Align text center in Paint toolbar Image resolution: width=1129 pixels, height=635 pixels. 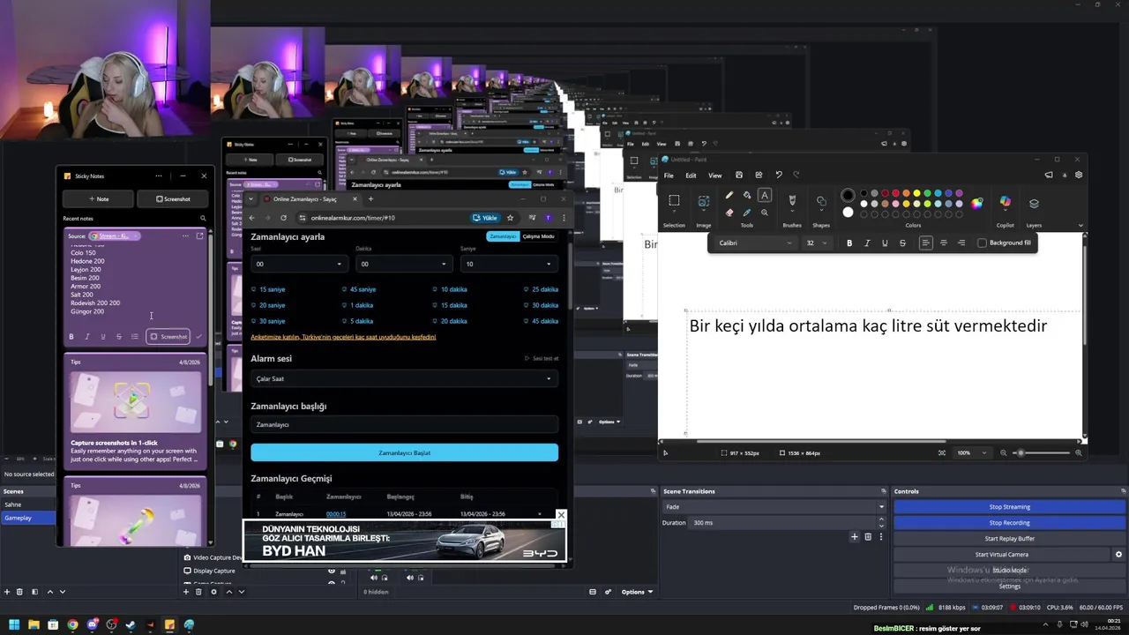pos(944,243)
